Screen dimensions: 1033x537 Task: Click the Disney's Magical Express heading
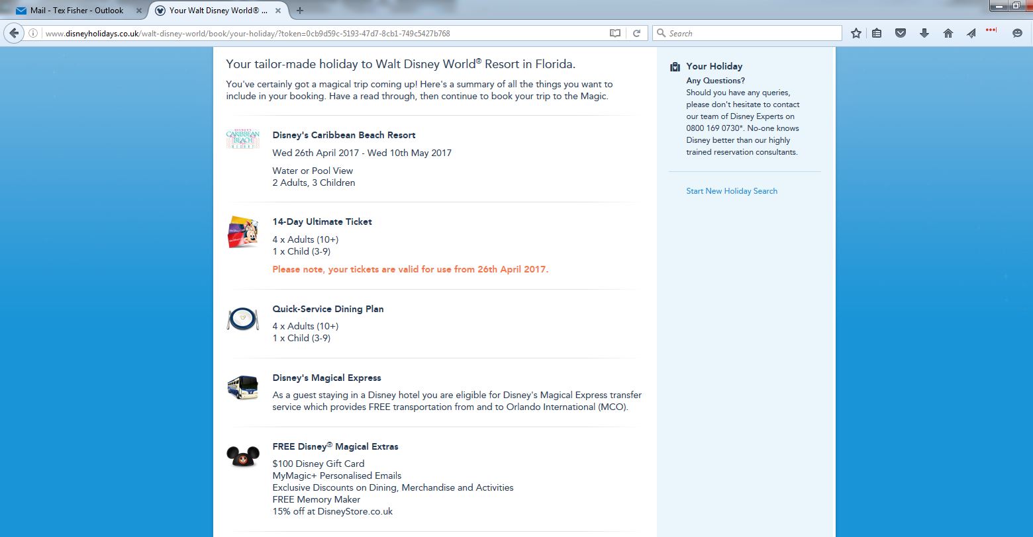[326, 378]
